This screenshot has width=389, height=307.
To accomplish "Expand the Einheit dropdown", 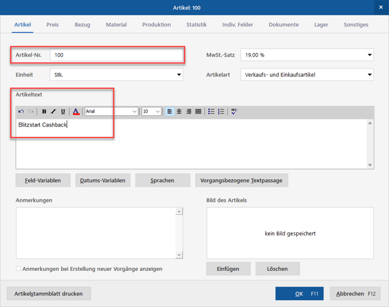I will 179,75.
